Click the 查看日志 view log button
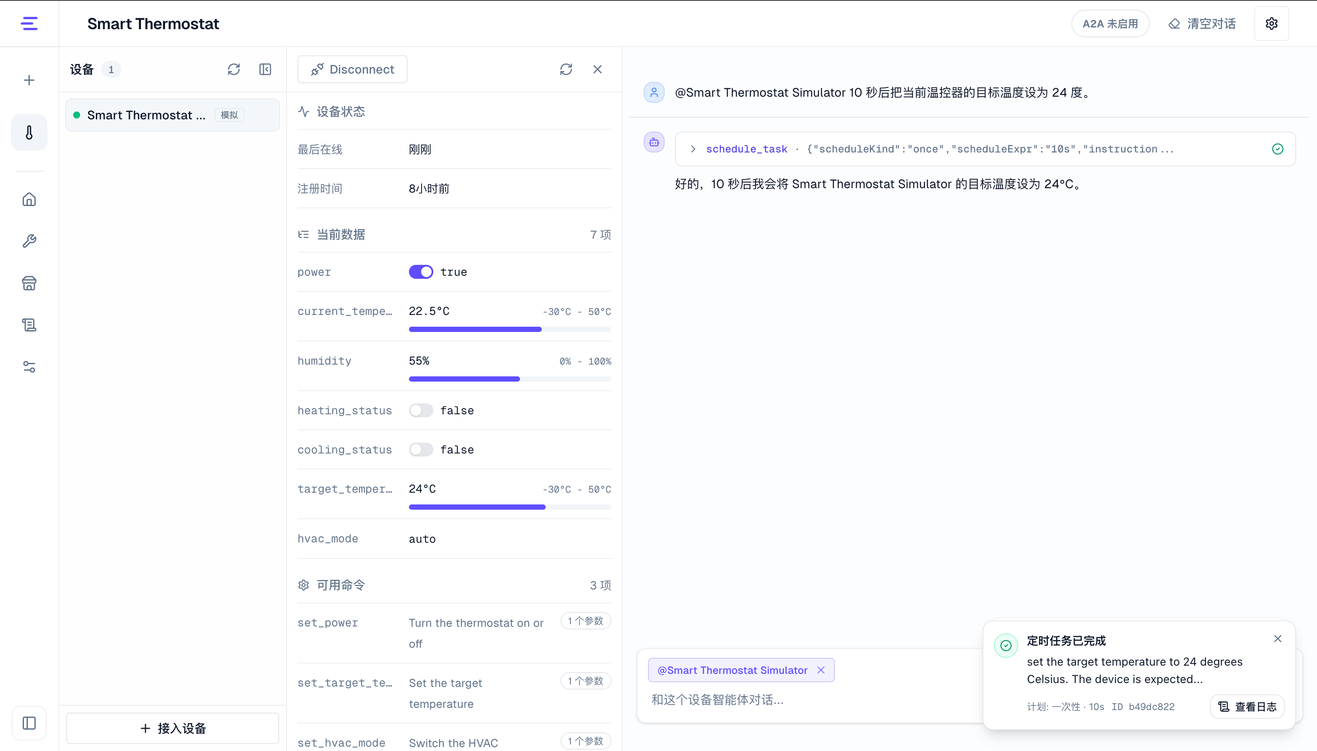The image size is (1317, 751). (x=1246, y=707)
